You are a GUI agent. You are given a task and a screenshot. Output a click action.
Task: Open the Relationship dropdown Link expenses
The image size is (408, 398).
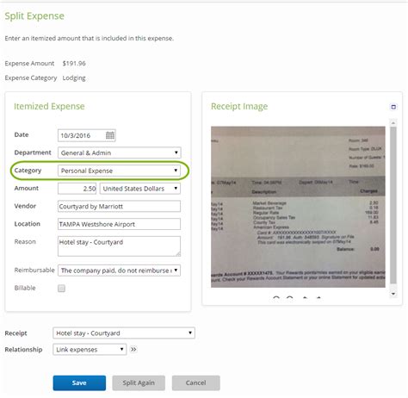click(x=90, y=350)
